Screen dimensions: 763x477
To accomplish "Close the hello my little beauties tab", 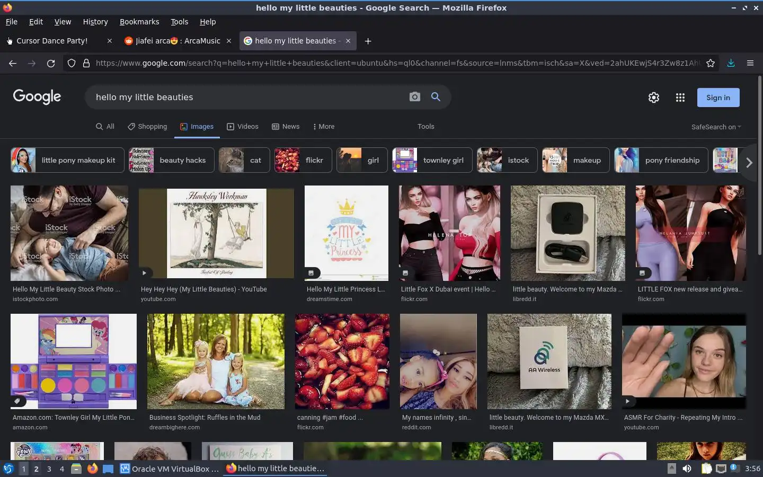I will coord(348,41).
